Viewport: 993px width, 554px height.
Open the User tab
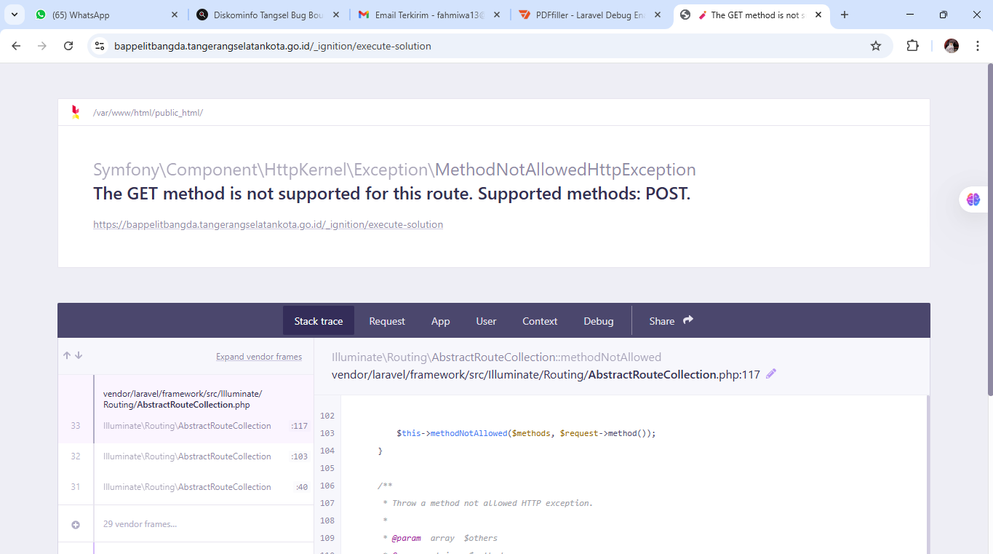486,321
